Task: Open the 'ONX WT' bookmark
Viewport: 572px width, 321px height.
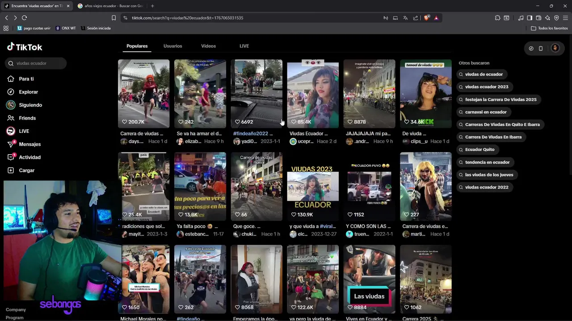Action: [66, 28]
